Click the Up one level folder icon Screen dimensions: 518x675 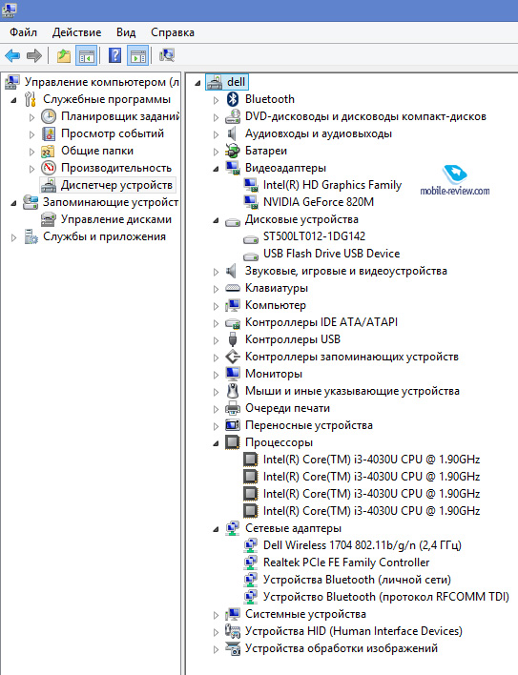pyautogui.click(x=64, y=55)
